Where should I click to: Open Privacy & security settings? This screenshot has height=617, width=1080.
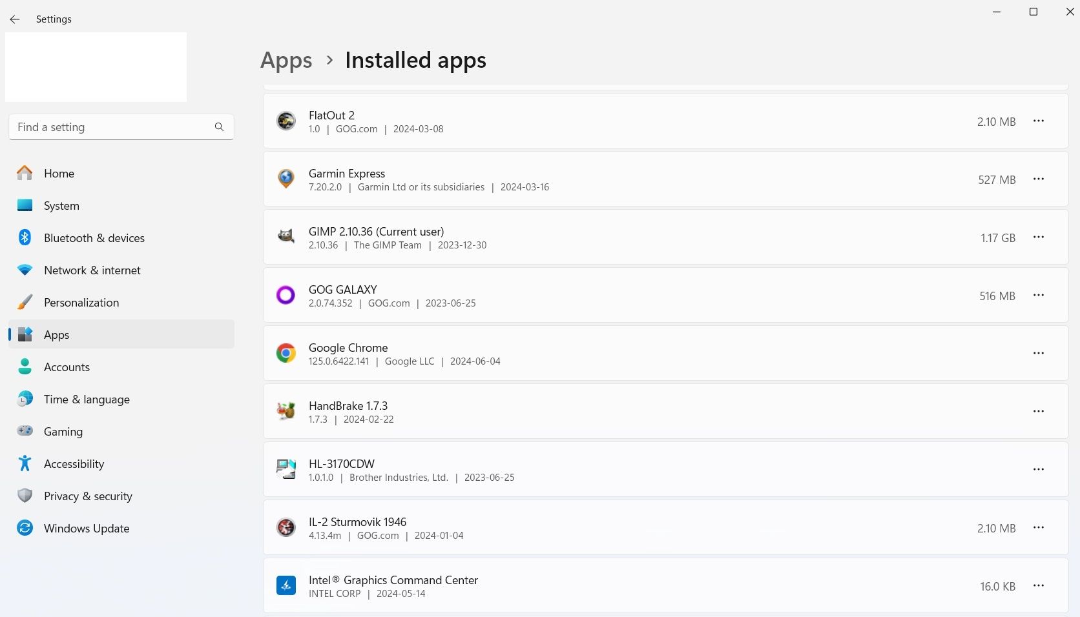point(121,496)
